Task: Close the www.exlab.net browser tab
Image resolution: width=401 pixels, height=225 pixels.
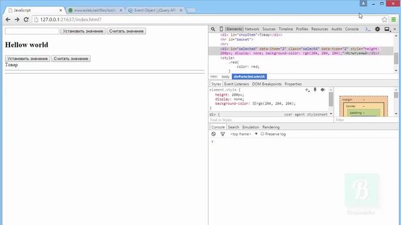Action: tap(121, 10)
